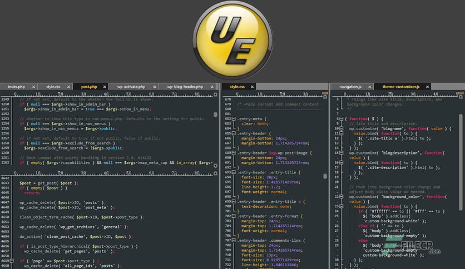Click '$args->show_in_admin_bar = true' on line 1251
The image size is (465, 269).
click(x=60, y=109)
